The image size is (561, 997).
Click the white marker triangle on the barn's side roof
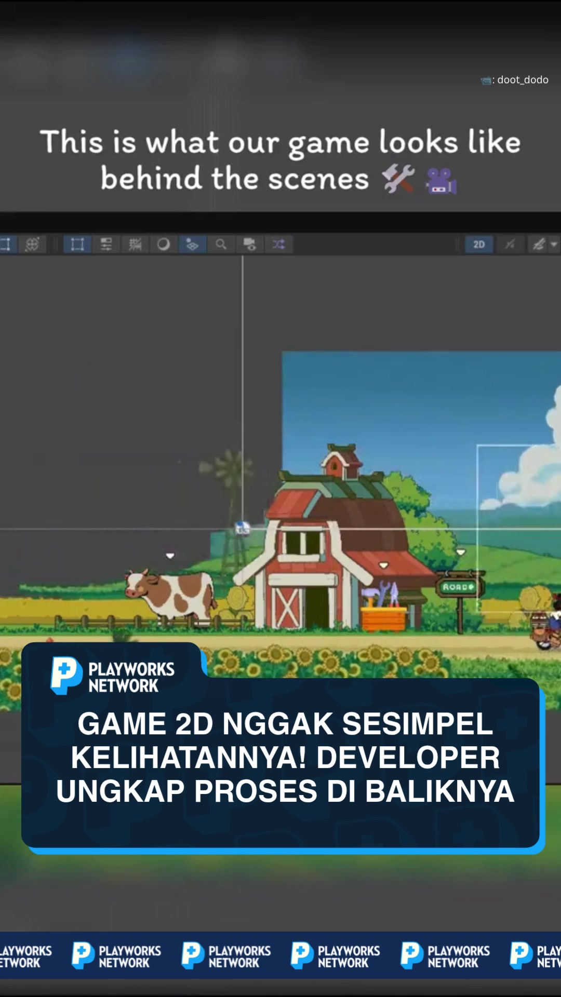(384, 565)
